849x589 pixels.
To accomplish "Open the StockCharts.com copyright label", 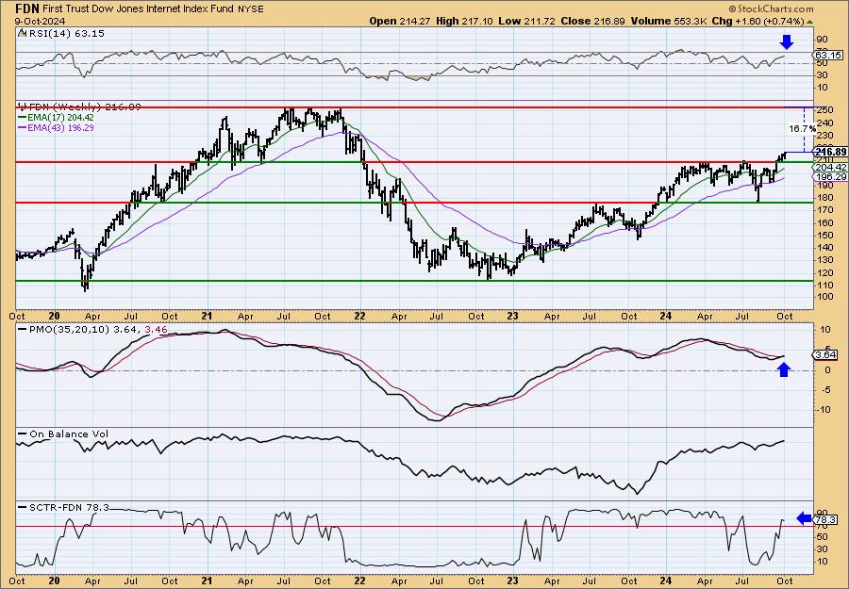I will 771,8.
